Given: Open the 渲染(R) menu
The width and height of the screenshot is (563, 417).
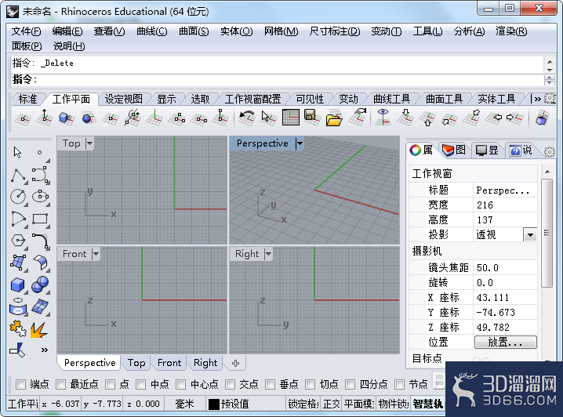Looking at the screenshot, I should pyautogui.click(x=511, y=31).
